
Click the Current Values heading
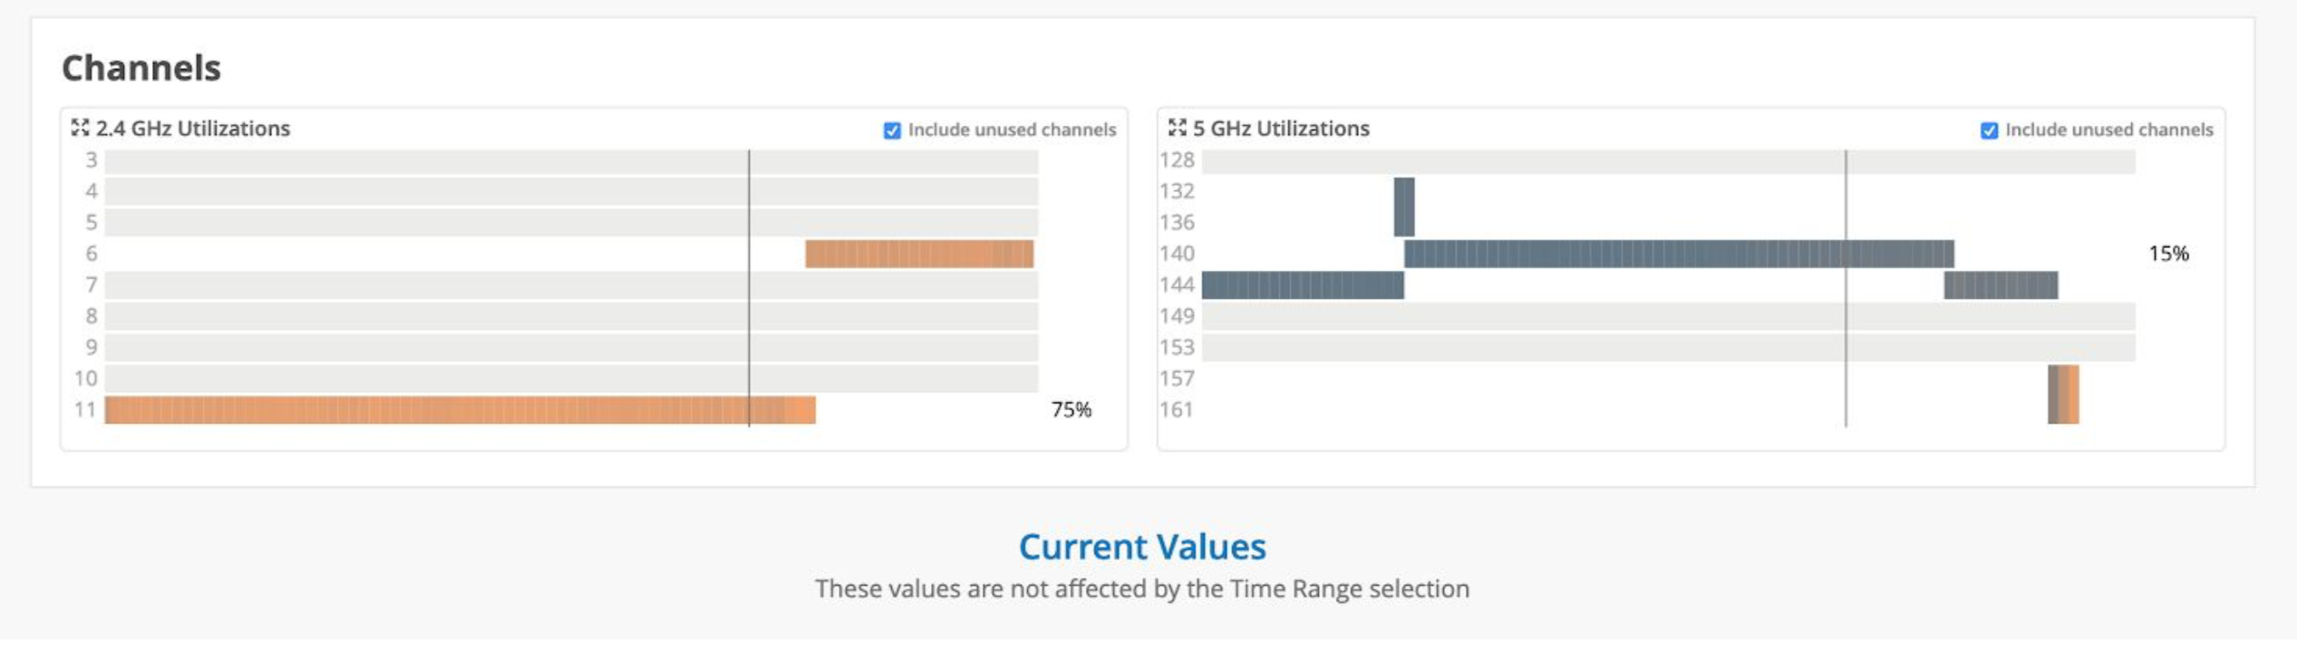coord(1142,547)
